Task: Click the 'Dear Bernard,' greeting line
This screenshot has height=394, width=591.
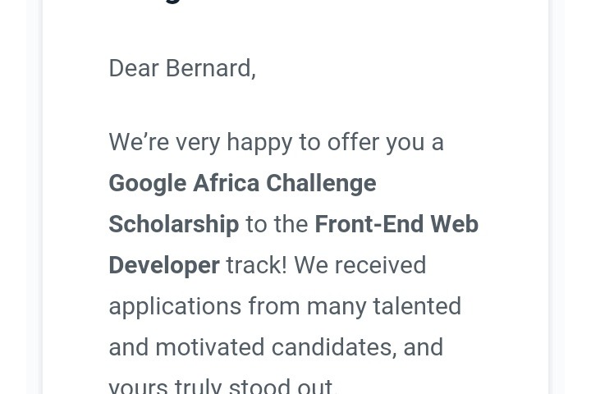Action: pos(182,68)
